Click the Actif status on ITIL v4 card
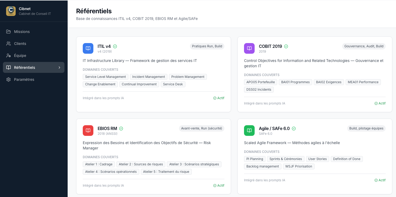Image resolution: width=396 pixels, height=197 pixels. tap(219, 98)
